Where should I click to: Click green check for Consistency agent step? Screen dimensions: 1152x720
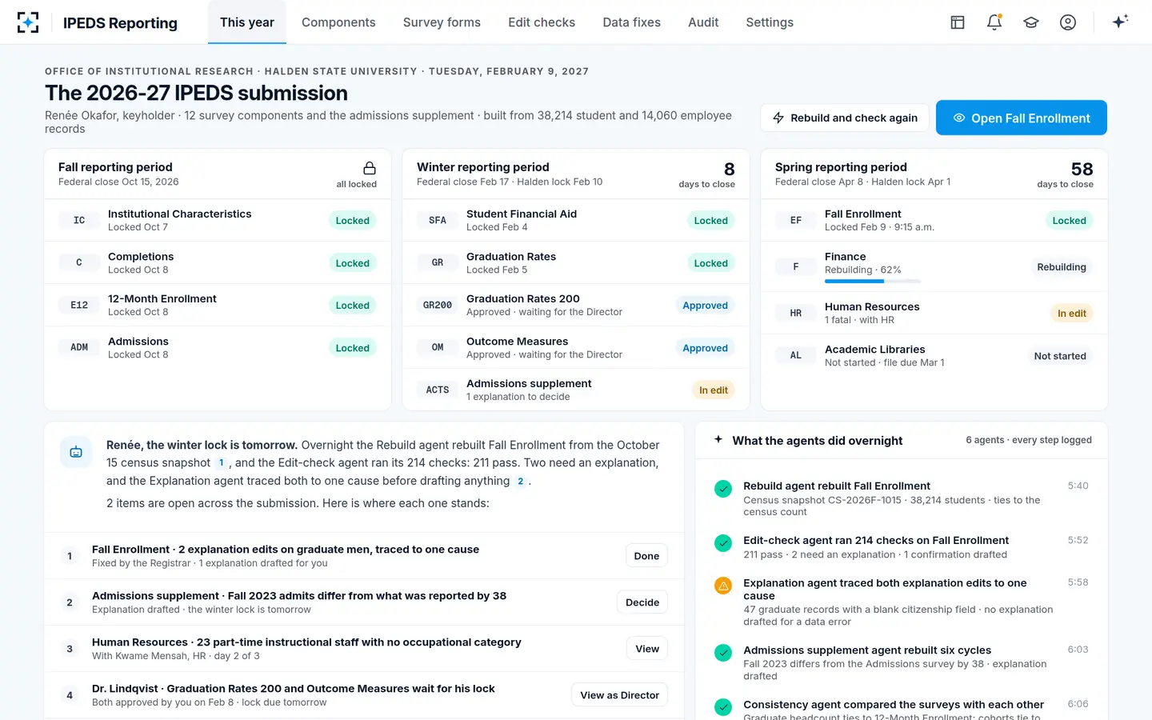723,707
